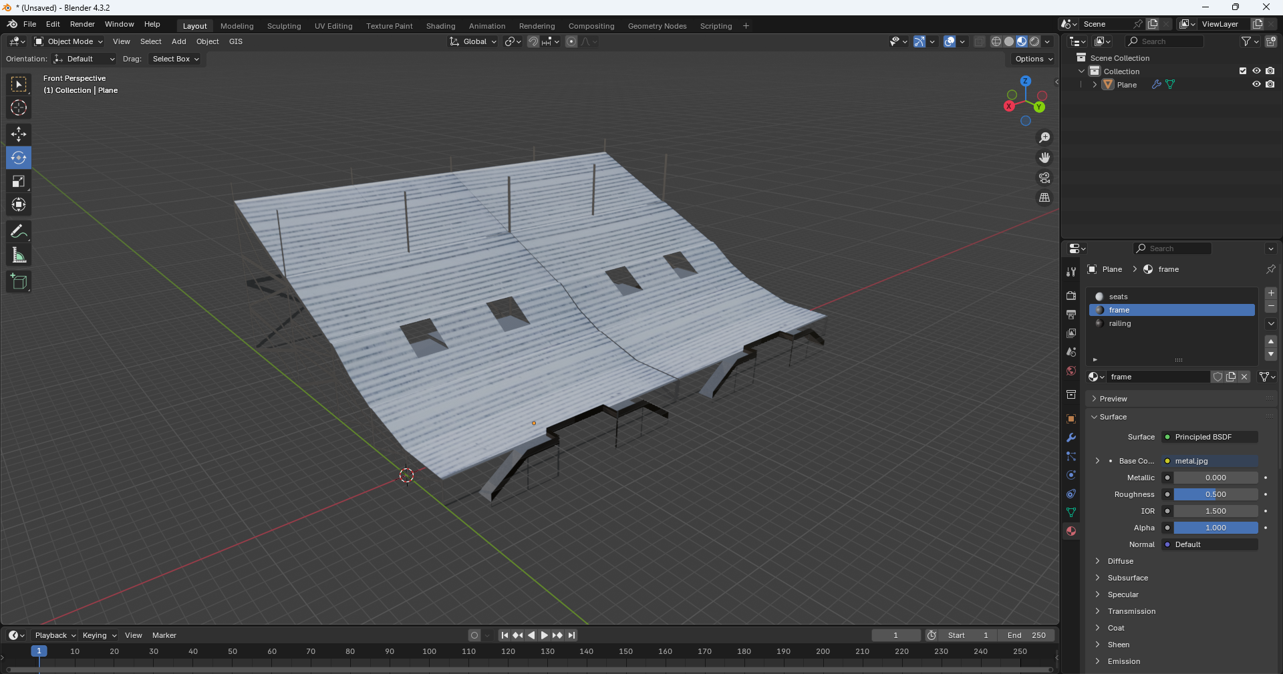The image size is (1283, 674).
Task: Click the Options button in viewport
Action: (1033, 59)
